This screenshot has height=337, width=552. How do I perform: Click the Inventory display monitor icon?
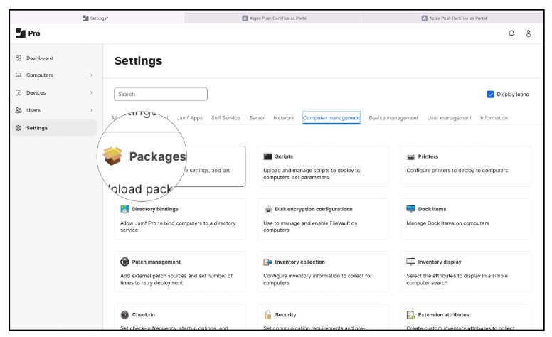point(411,262)
